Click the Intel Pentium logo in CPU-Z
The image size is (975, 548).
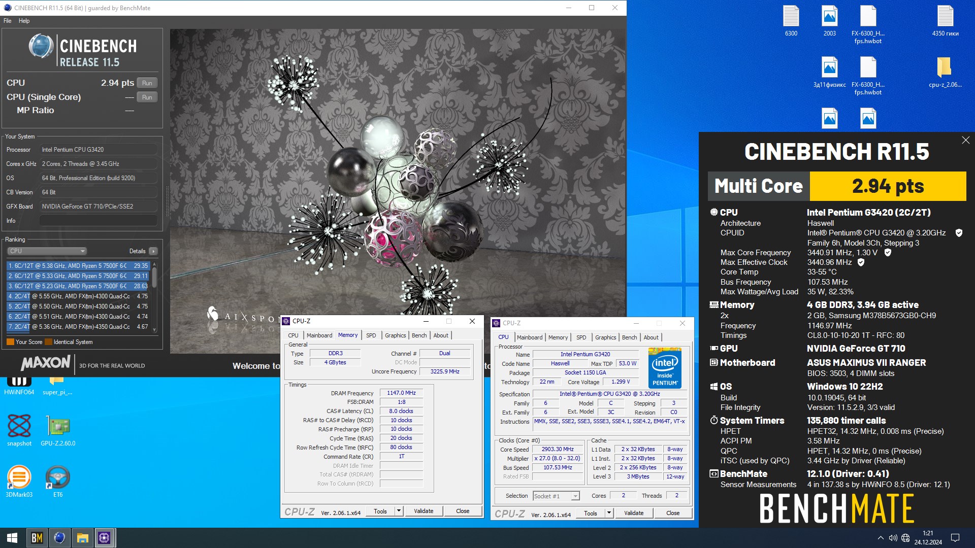coord(665,368)
